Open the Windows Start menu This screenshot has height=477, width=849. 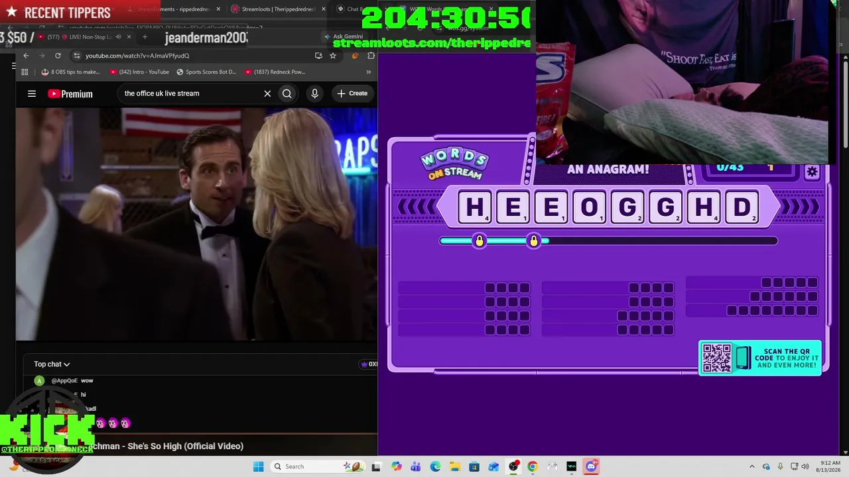click(x=258, y=466)
